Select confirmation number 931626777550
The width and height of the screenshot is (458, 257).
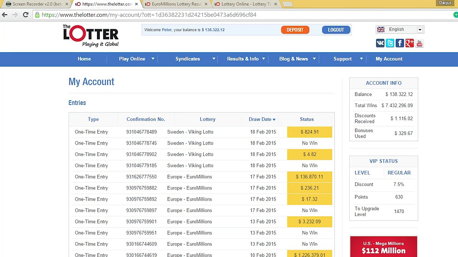(x=141, y=177)
